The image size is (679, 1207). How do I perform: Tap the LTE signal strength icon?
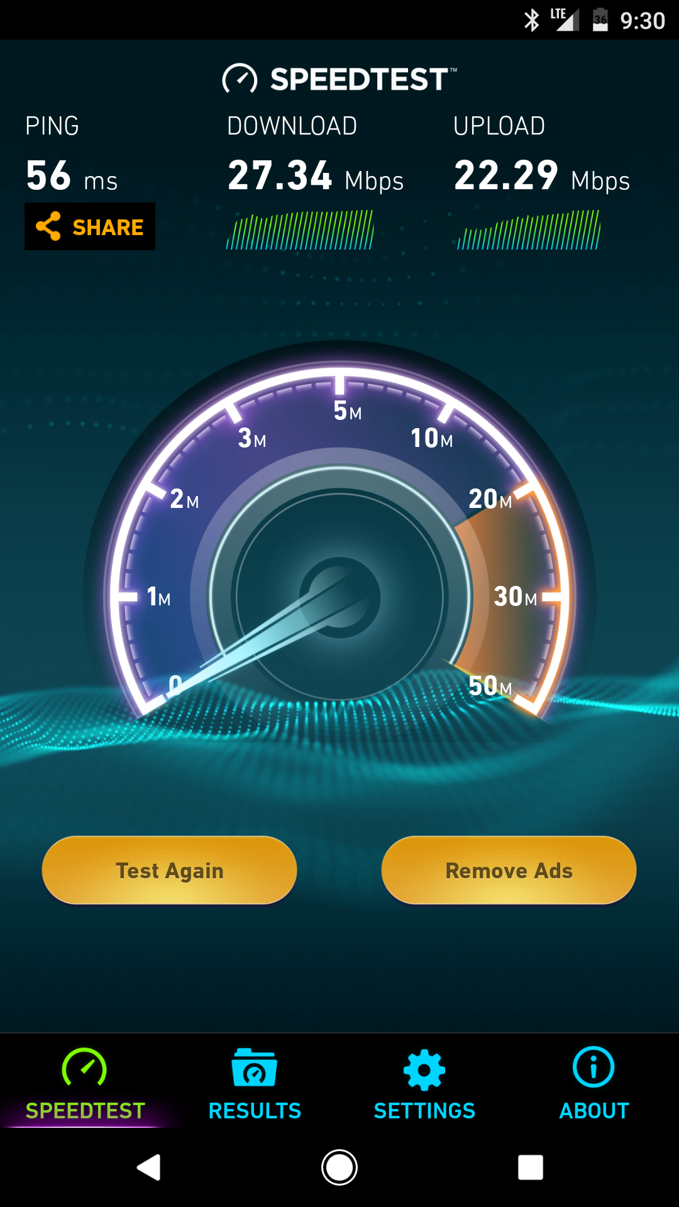point(565,19)
